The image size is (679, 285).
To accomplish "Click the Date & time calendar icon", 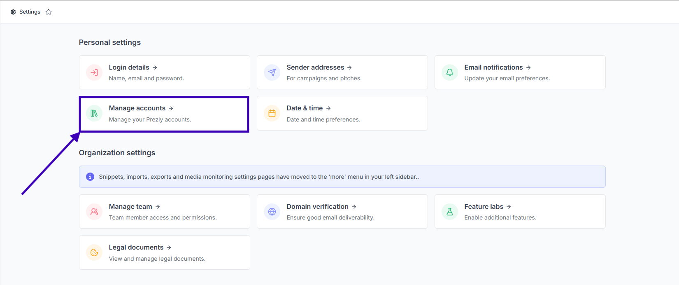I will [x=272, y=113].
